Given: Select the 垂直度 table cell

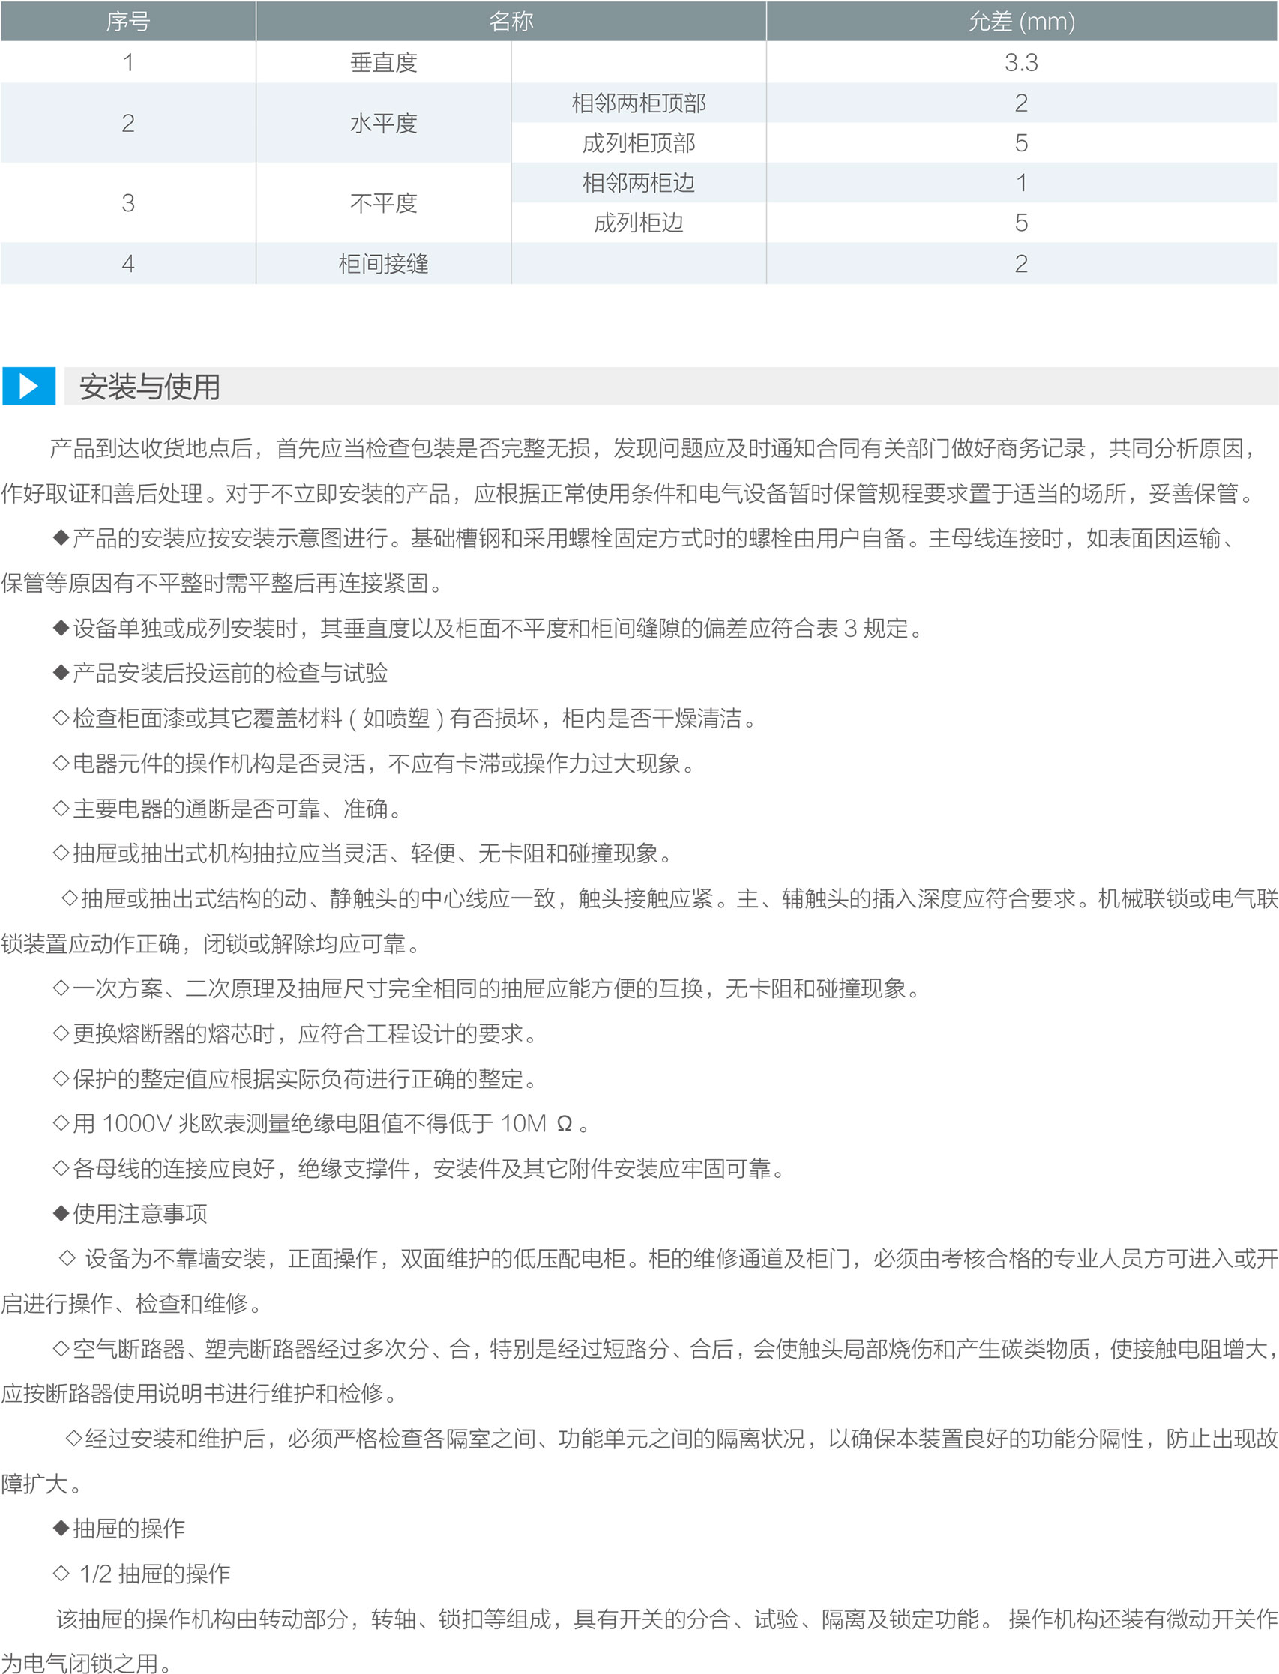Looking at the screenshot, I should (383, 62).
